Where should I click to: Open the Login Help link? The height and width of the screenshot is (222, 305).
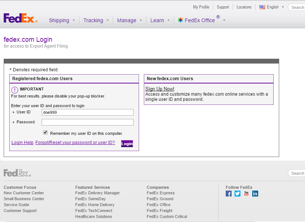[22, 142]
